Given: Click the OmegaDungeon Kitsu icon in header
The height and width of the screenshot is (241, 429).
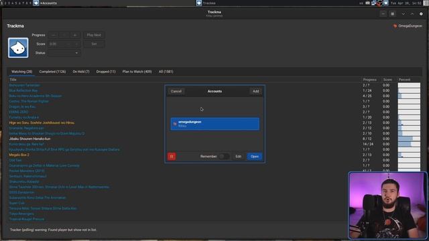Looking at the screenshot, I should (395, 26).
